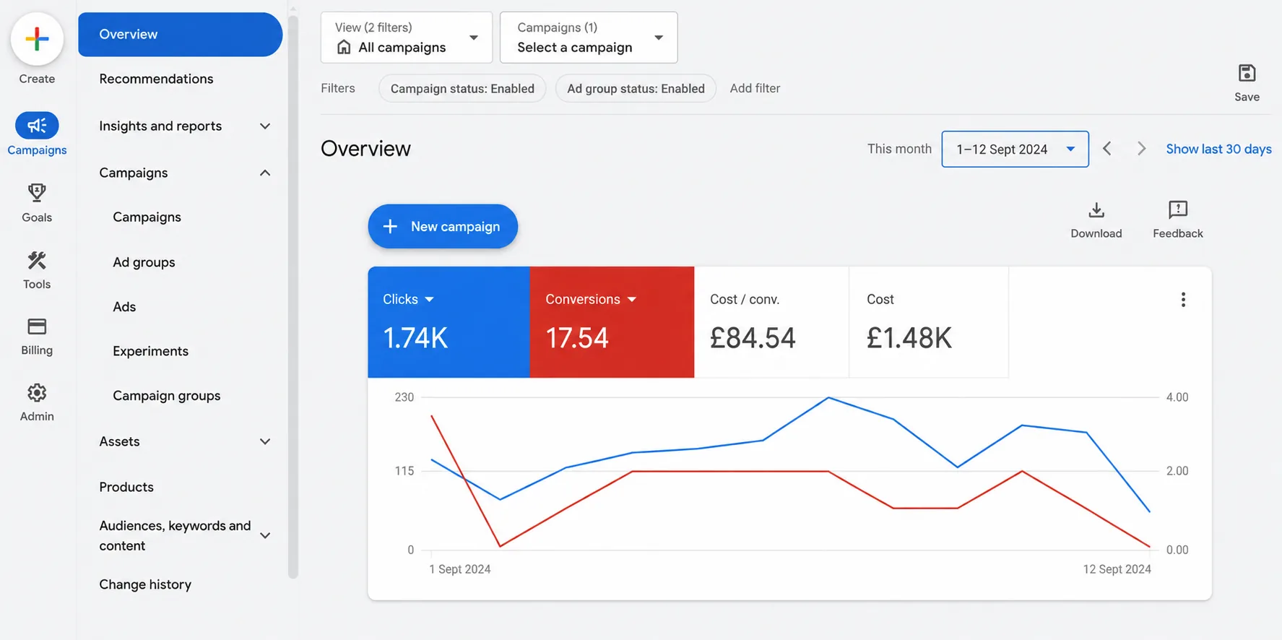The width and height of the screenshot is (1282, 640).
Task: Open the Conversions metric dropdown
Action: (x=632, y=299)
